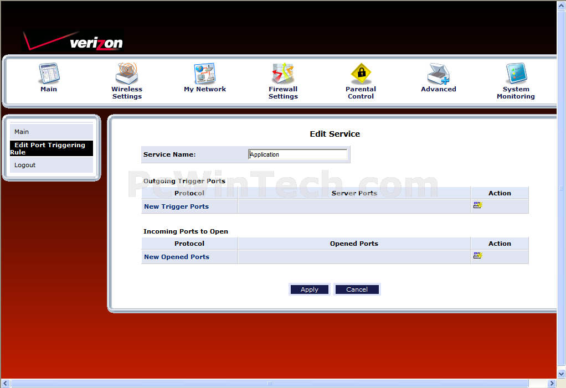Open the New Trigger Ports link
566x388 pixels.
point(176,206)
